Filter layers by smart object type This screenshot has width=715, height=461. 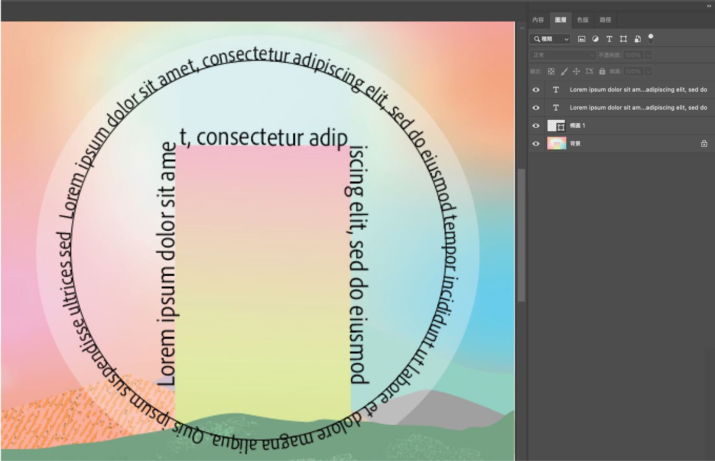click(x=637, y=39)
